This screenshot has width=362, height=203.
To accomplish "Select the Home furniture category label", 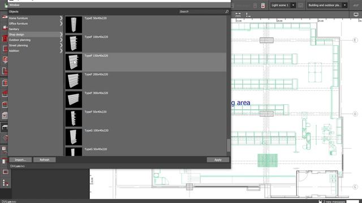I will [18, 18].
